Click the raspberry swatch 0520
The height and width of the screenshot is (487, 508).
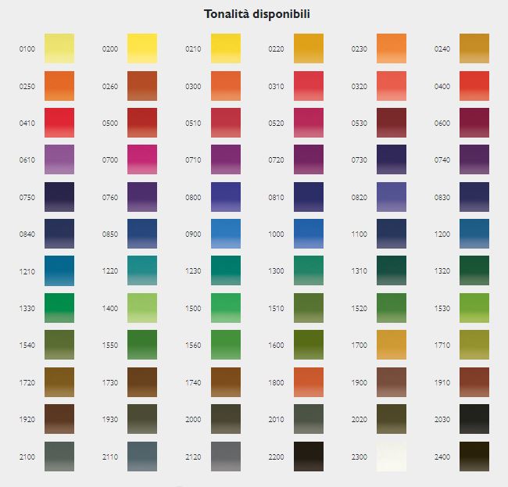click(x=309, y=123)
